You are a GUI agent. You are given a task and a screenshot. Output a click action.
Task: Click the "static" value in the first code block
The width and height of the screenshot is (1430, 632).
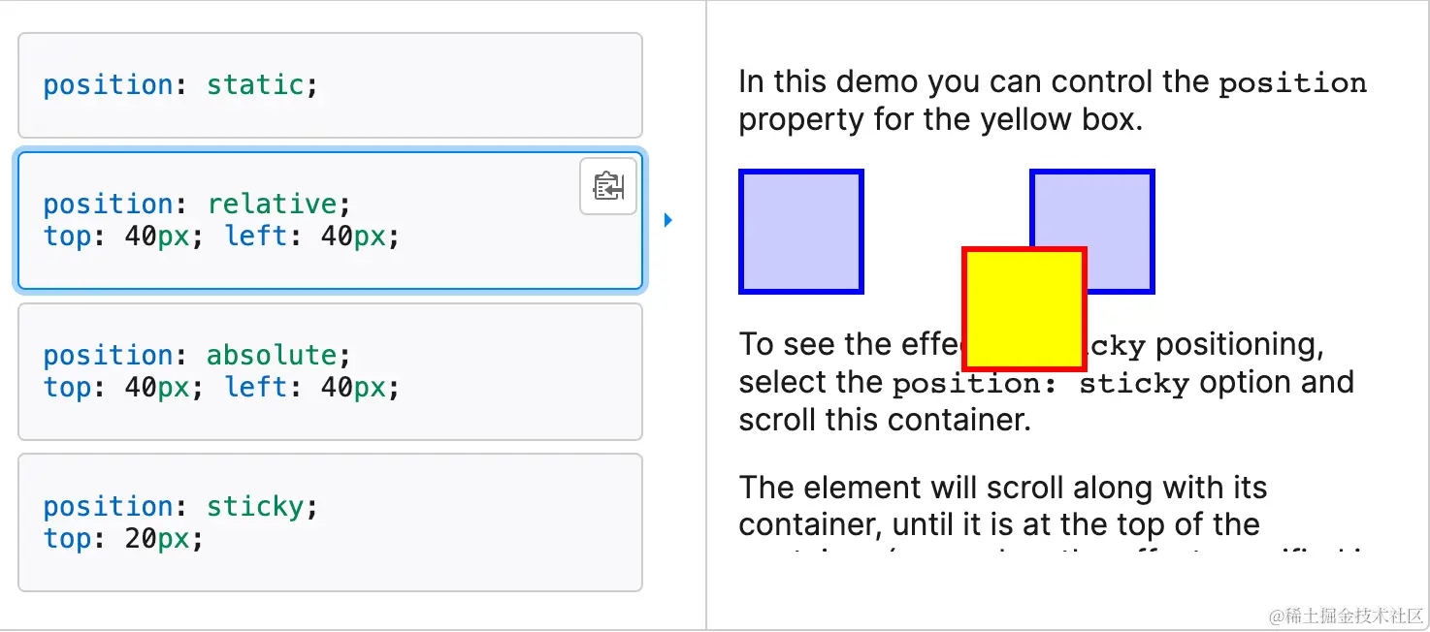click(x=255, y=85)
